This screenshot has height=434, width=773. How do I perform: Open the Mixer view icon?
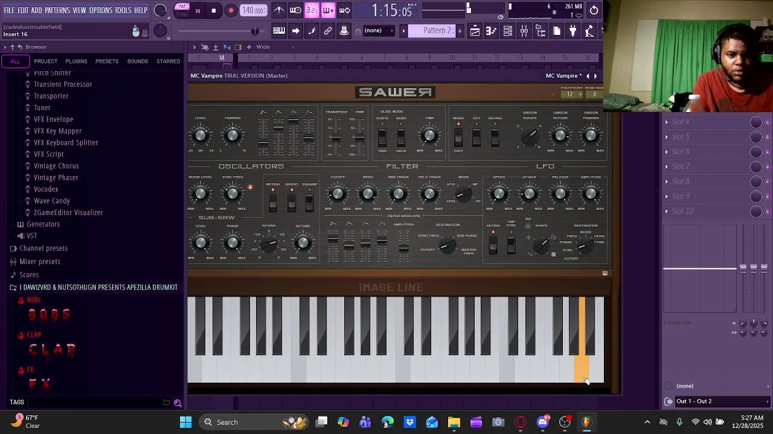point(524,31)
